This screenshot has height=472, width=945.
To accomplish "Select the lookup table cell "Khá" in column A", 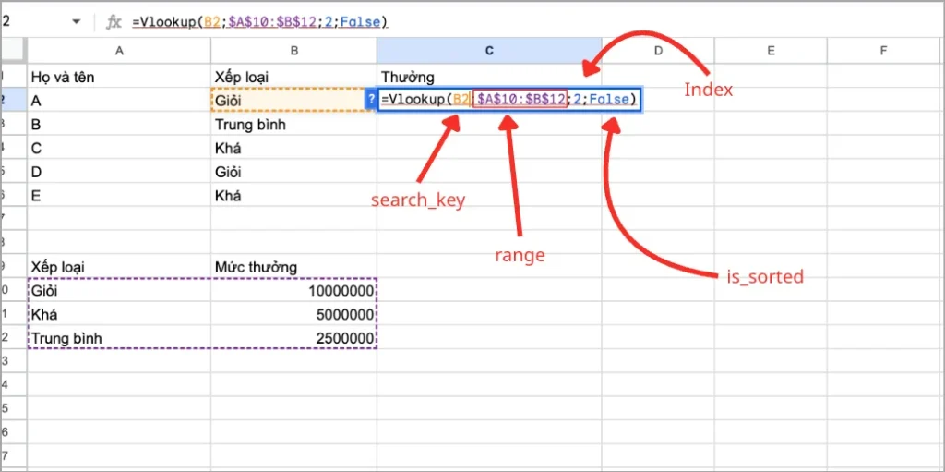I will (x=119, y=314).
